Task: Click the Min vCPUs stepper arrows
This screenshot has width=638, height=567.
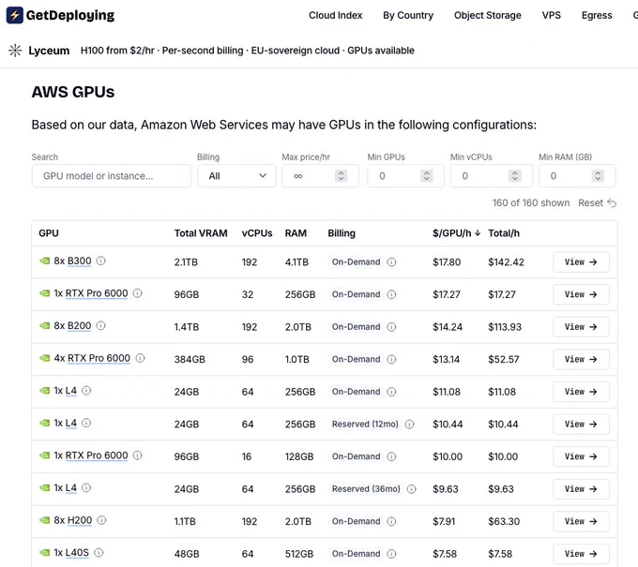Action: pyautogui.click(x=515, y=176)
